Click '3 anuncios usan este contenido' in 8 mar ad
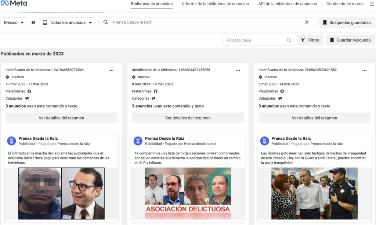 [168, 106]
